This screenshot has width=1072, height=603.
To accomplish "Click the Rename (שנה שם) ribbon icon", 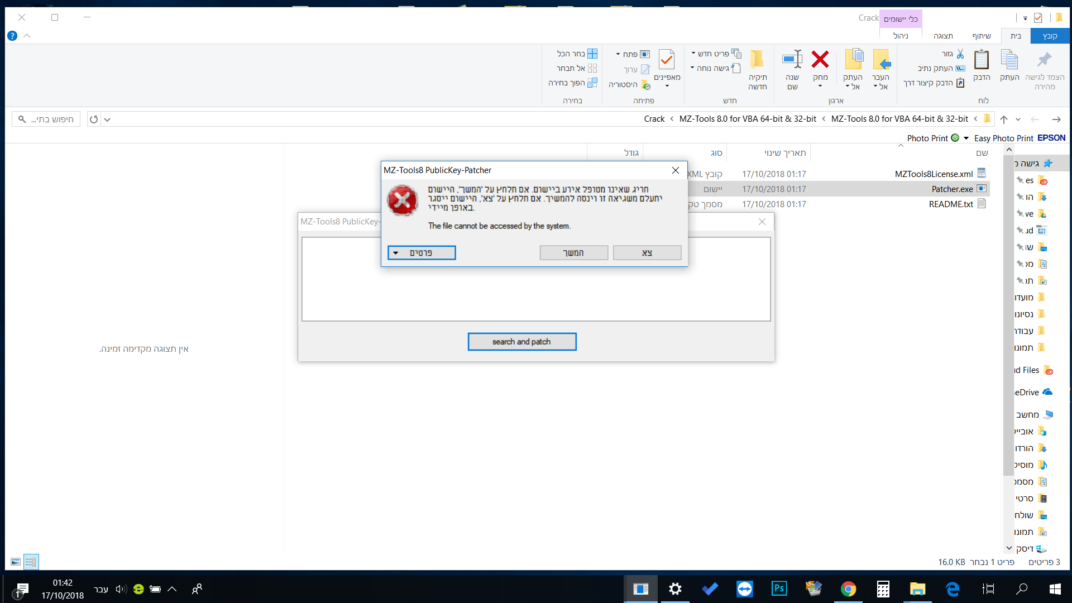I will [792, 60].
